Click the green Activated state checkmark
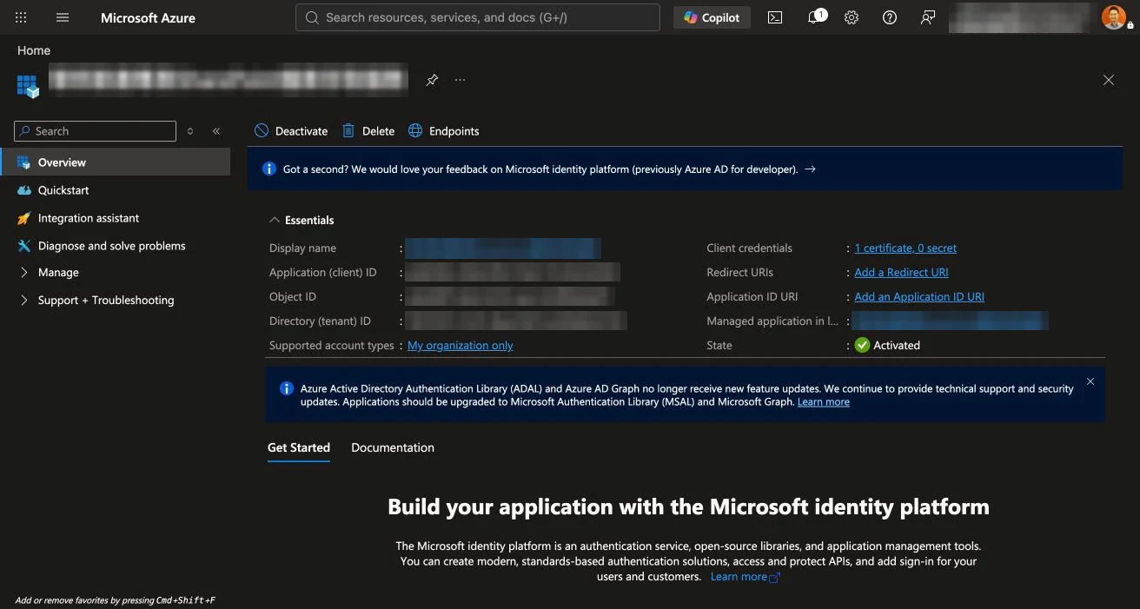The width and height of the screenshot is (1140, 609). [x=862, y=345]
